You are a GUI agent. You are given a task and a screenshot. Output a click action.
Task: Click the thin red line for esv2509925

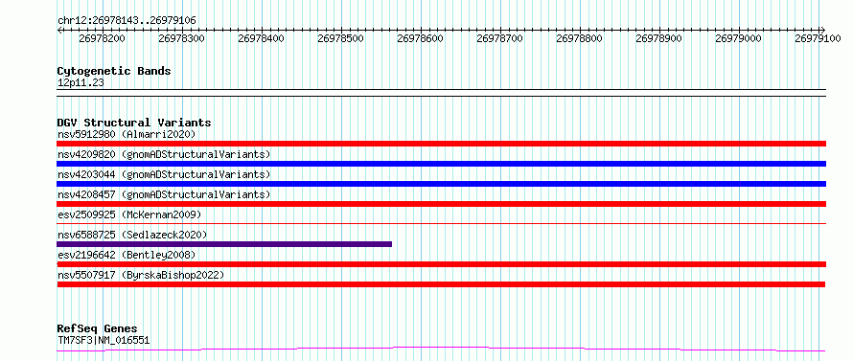tap(441, 223)
